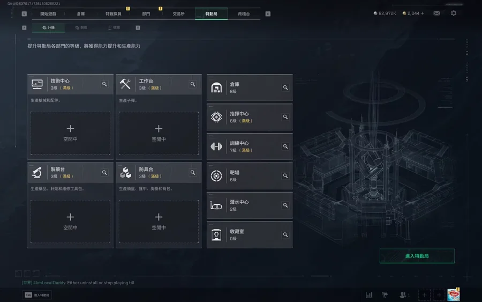Click the magnifier on 倉庫 row
The height and width of the screenshot is (302, 482).
click(x=285, y=87)
